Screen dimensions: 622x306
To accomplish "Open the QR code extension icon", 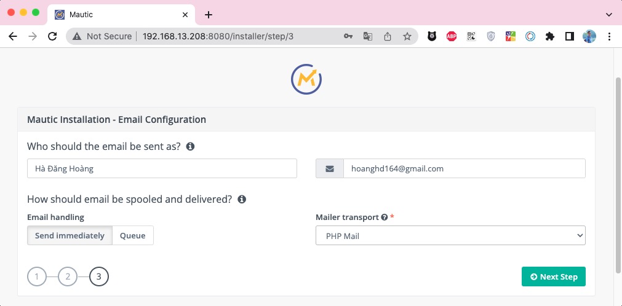I will (471, 36).
